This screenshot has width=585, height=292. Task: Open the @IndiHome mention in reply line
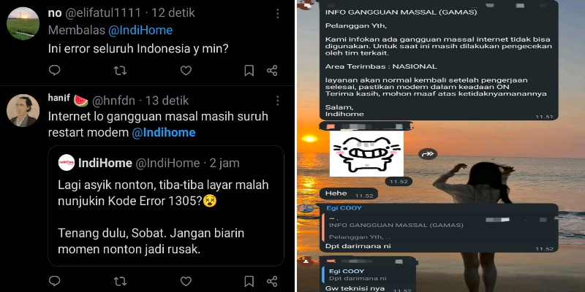click(140, 31)
